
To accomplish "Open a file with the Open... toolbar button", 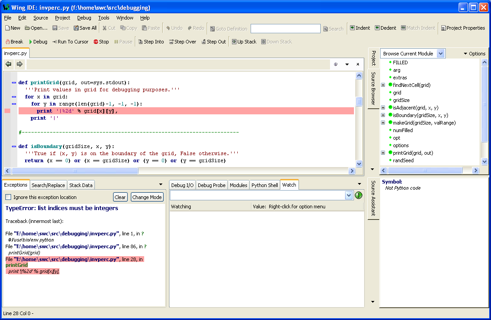I will (x=36, y=28).
